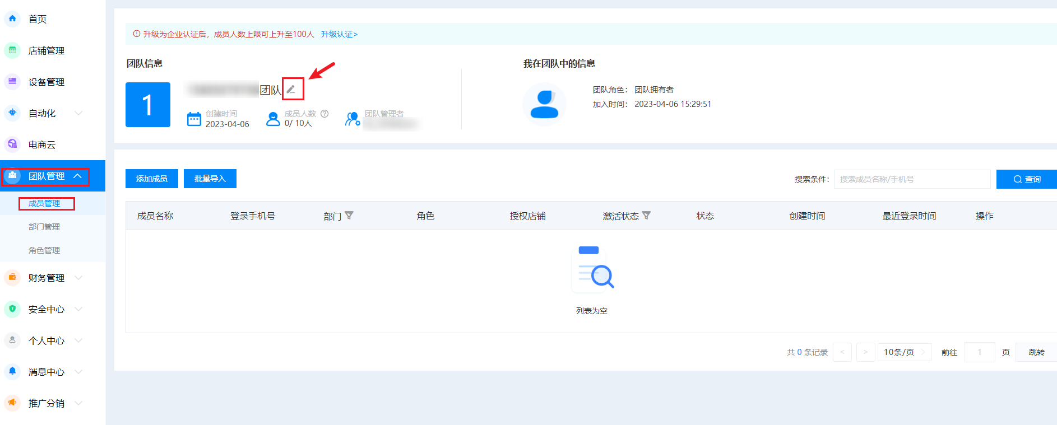Click the 设备管理 device icon
Image resolution: width=1057 pixels, height=425 pixels.
pyautogui.click(x=12, y=82)
